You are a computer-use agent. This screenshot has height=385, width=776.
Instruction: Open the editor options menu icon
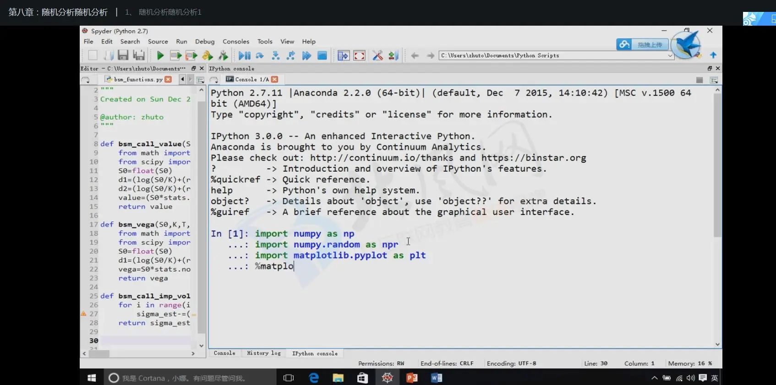click(x=200, y=80)
